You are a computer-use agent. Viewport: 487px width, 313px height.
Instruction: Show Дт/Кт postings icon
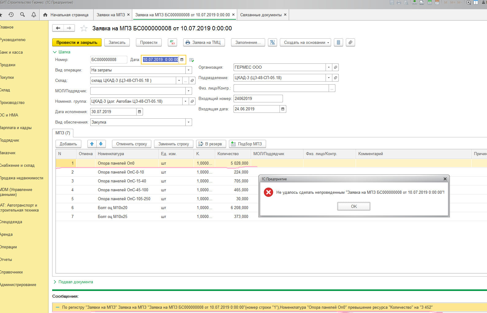[172, 42]
